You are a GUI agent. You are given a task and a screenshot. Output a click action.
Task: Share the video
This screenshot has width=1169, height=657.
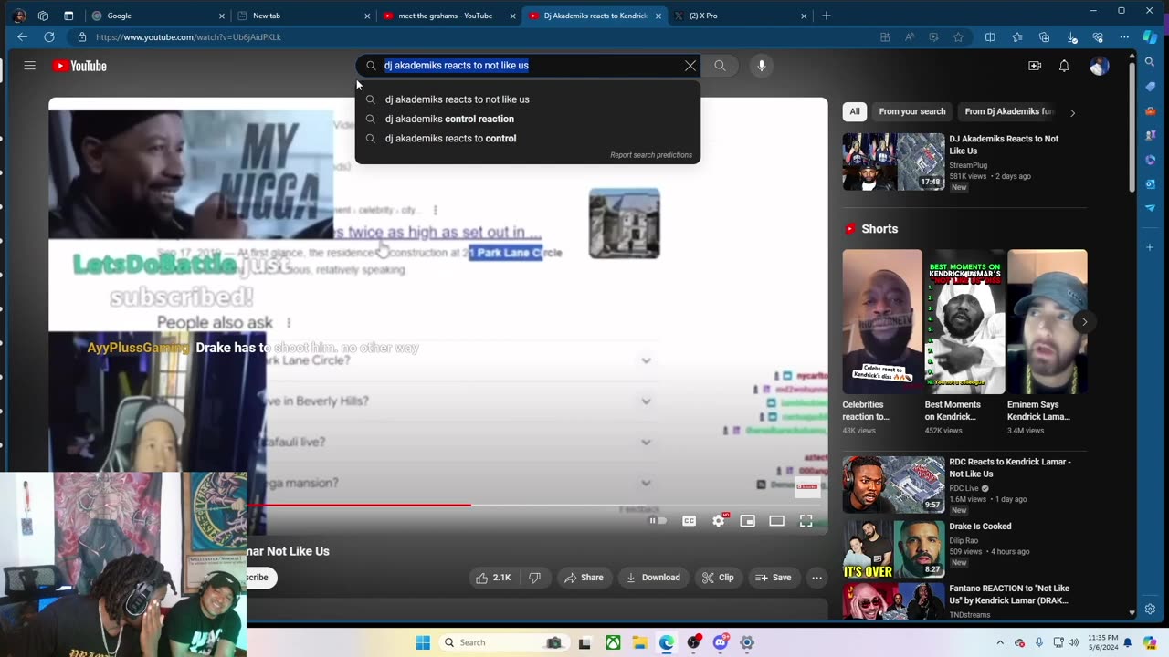(x=584, y=578)
